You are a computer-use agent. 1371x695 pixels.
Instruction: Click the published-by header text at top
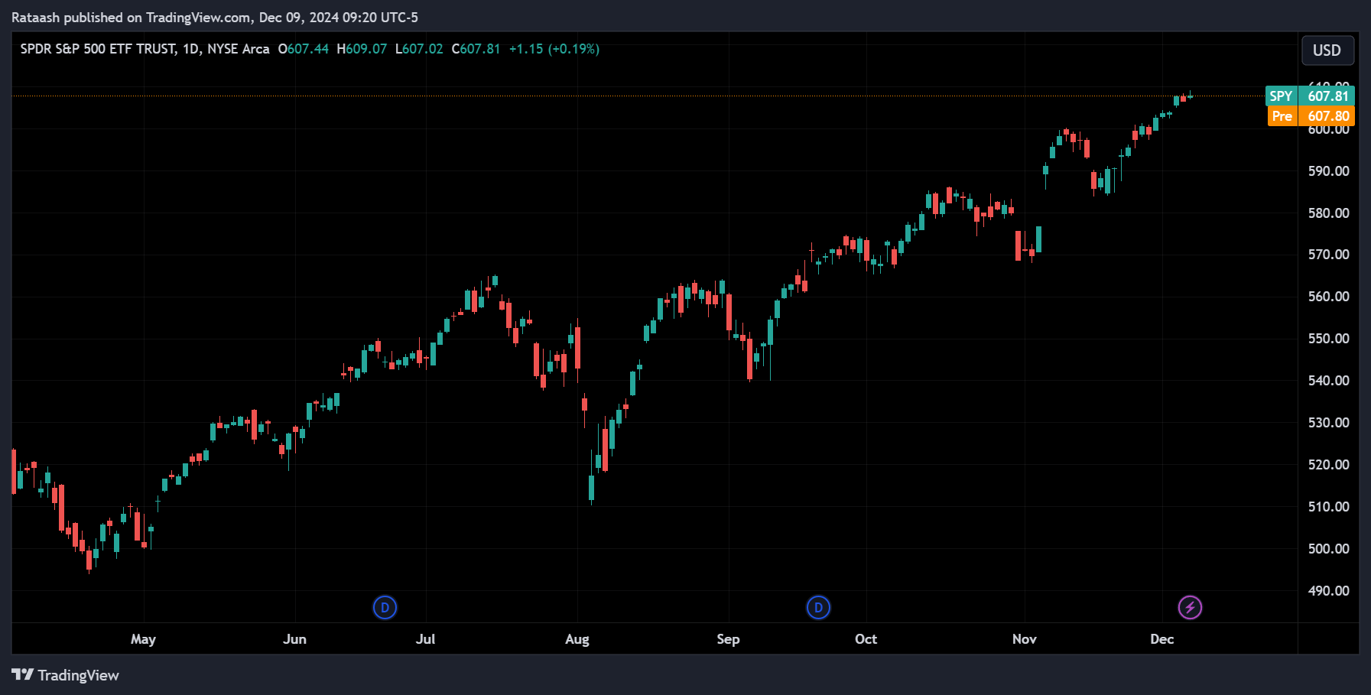point(215,18)
